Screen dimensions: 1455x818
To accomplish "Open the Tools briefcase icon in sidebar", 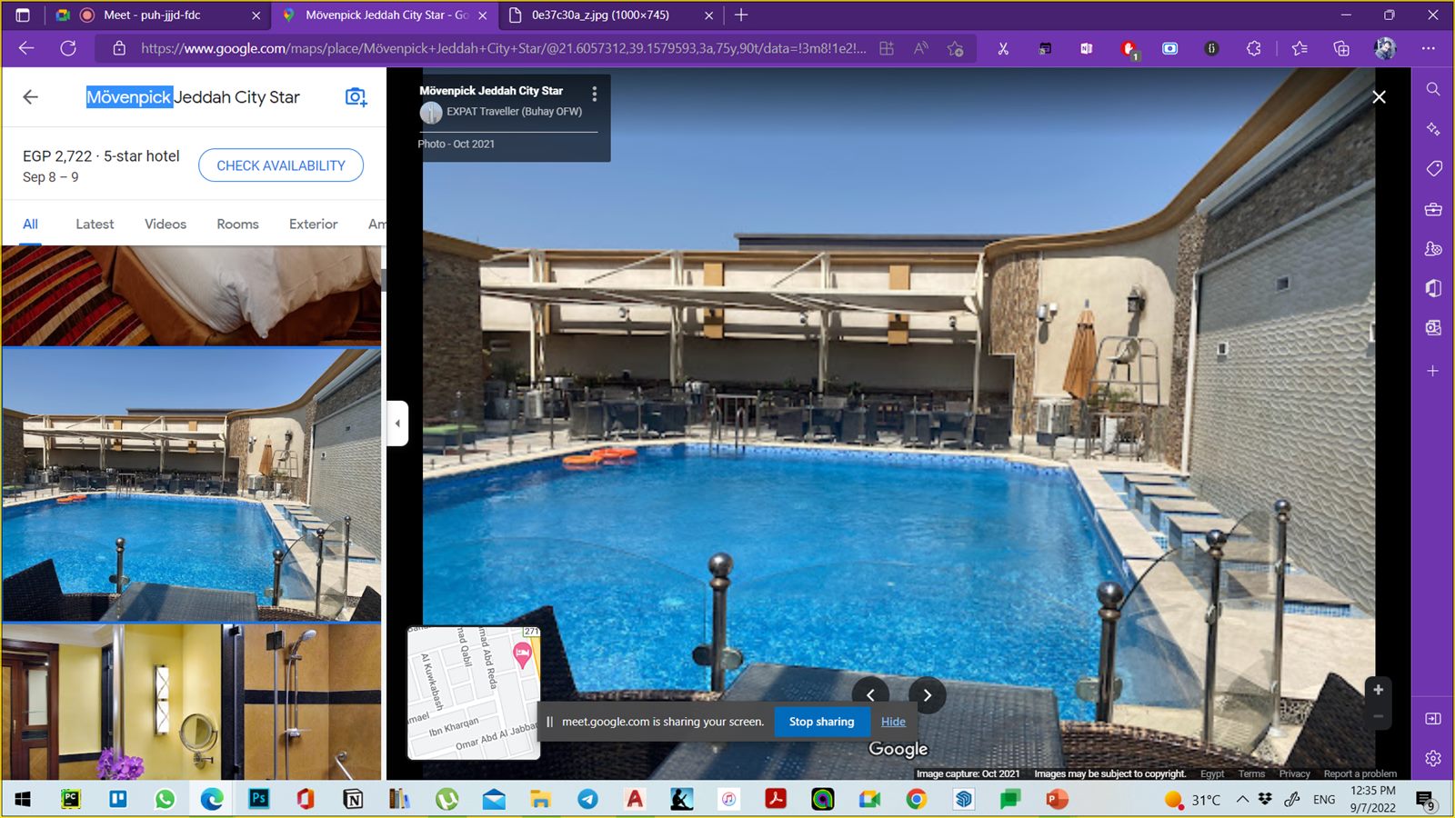I will (1433, 209).
